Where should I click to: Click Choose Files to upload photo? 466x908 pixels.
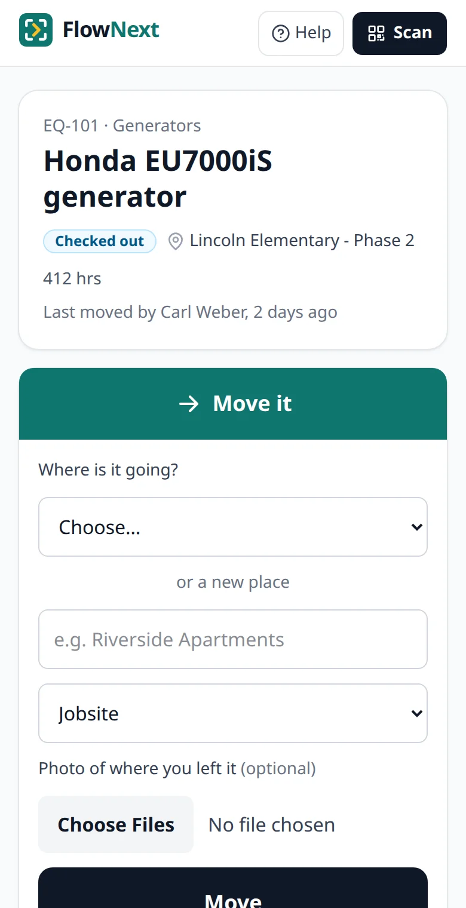pos(116,824)
